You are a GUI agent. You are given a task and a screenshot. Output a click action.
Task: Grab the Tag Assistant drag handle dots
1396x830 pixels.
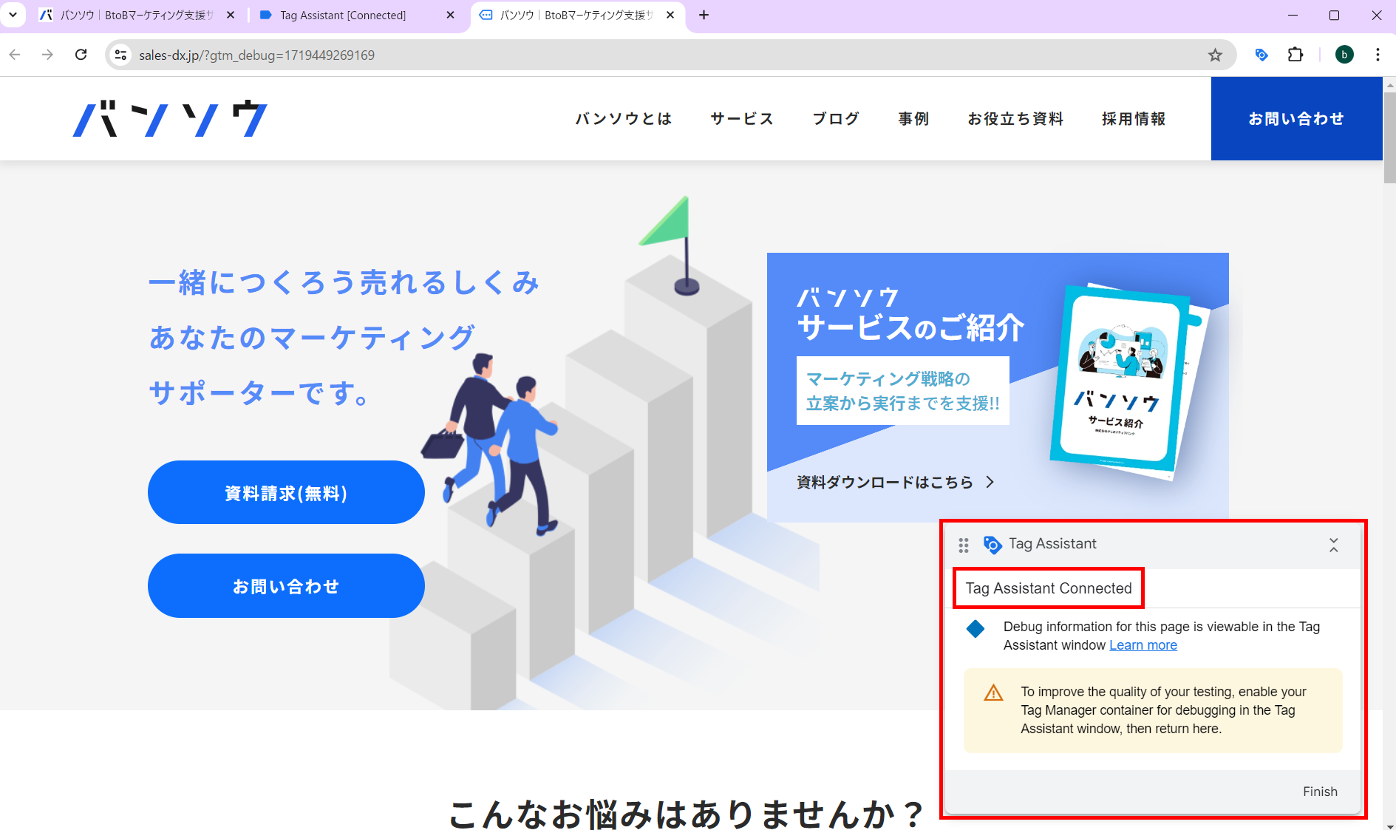tap(963, 545)
